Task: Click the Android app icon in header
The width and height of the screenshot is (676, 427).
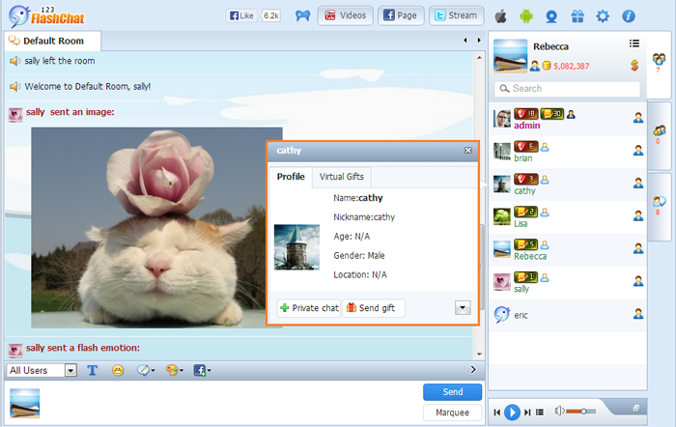Action: coord(526,15)
